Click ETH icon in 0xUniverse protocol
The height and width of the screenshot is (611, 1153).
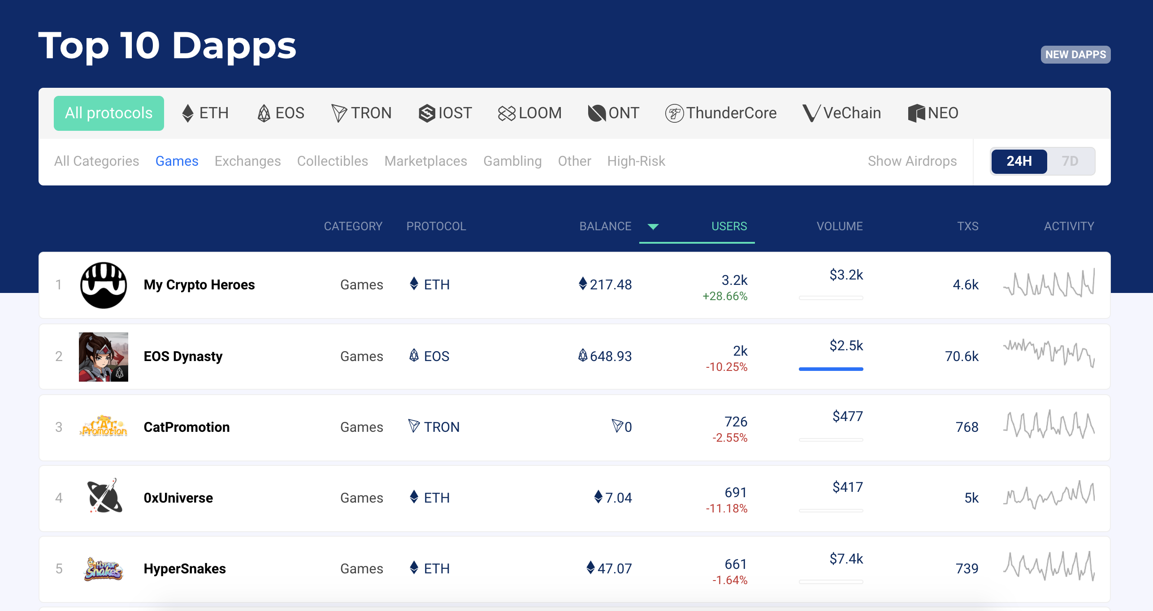tap(414, 497)
